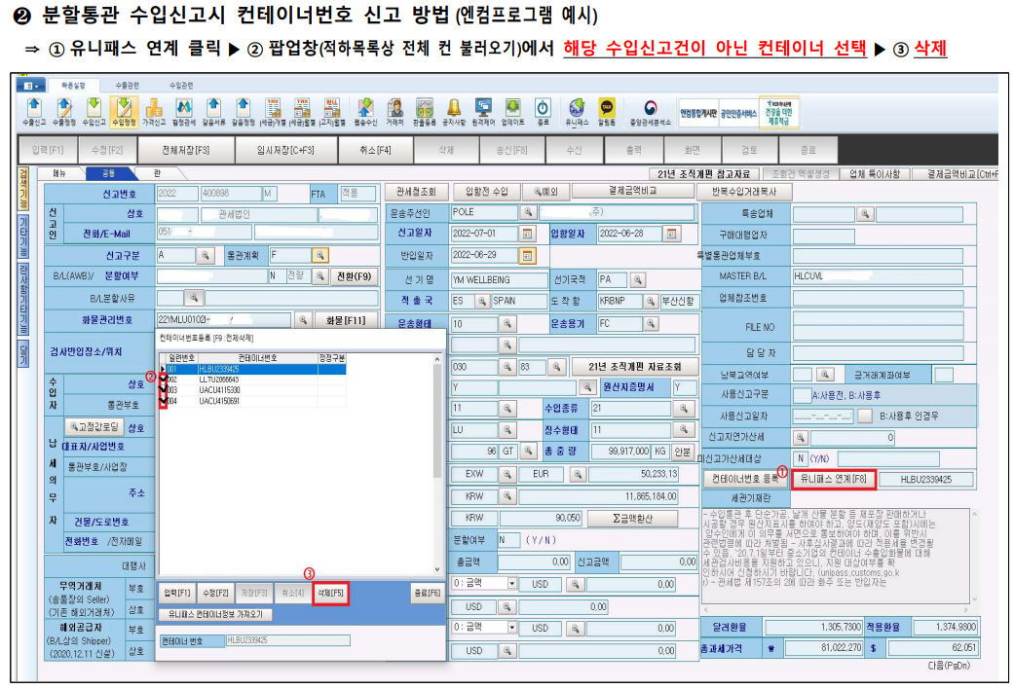
Task: Click the lookup icon next to 화물관리번호
Action: click(302, 320)
